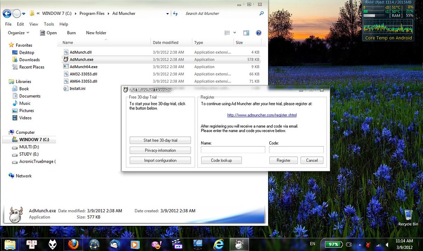
Task: Open the admuncher.com register link
Action: point(262,115)
